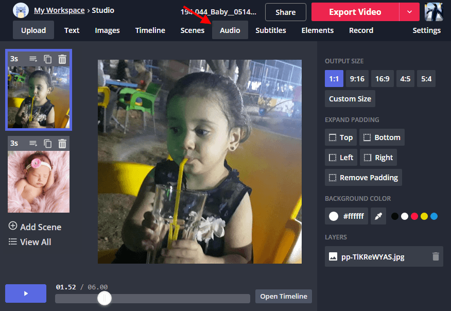Click the Open Timeline button

[x=284, y=296]
